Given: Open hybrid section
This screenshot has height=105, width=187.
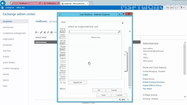Looking at the screenshot, I should click(x=6, y=80).
